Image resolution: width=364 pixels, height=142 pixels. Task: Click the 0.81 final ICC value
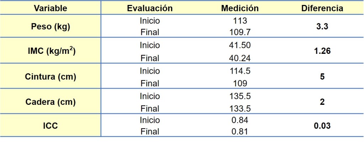click(240, 132)
